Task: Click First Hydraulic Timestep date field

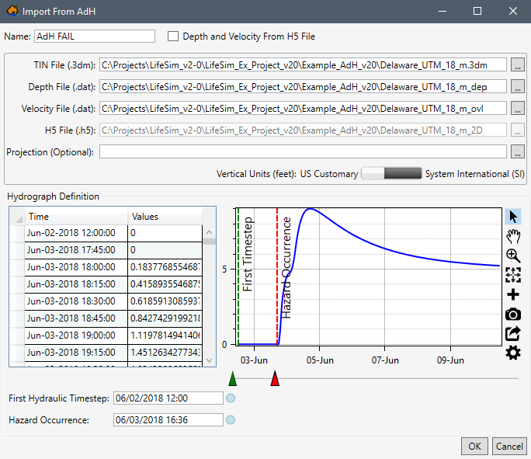Action: click(x=168, y=398)
